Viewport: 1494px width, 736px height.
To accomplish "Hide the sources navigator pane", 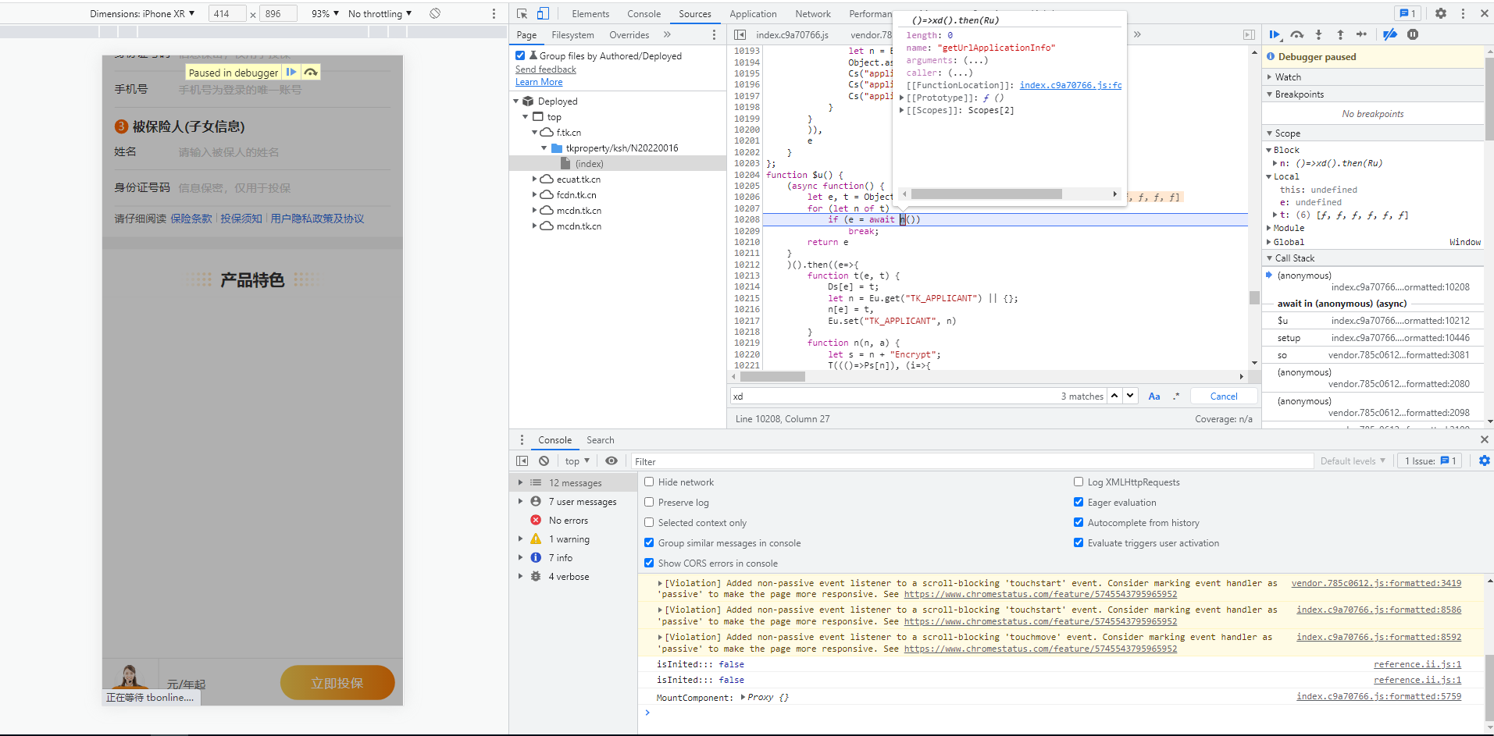I will [x=740, y=34].
